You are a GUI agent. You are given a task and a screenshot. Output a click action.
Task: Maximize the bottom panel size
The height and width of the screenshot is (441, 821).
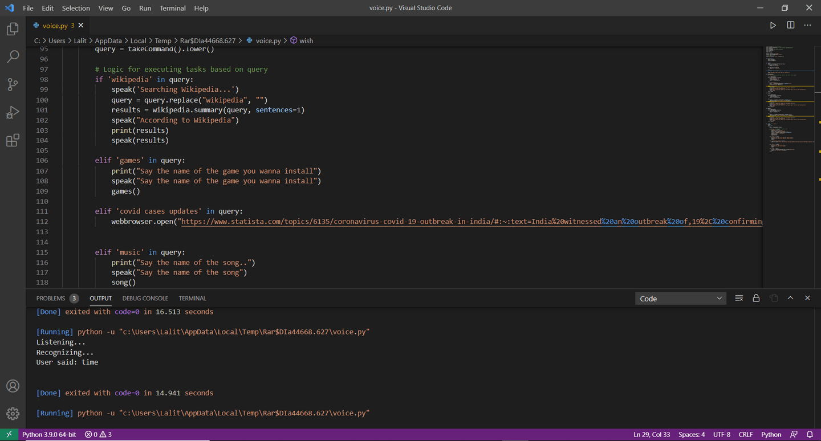790,298
